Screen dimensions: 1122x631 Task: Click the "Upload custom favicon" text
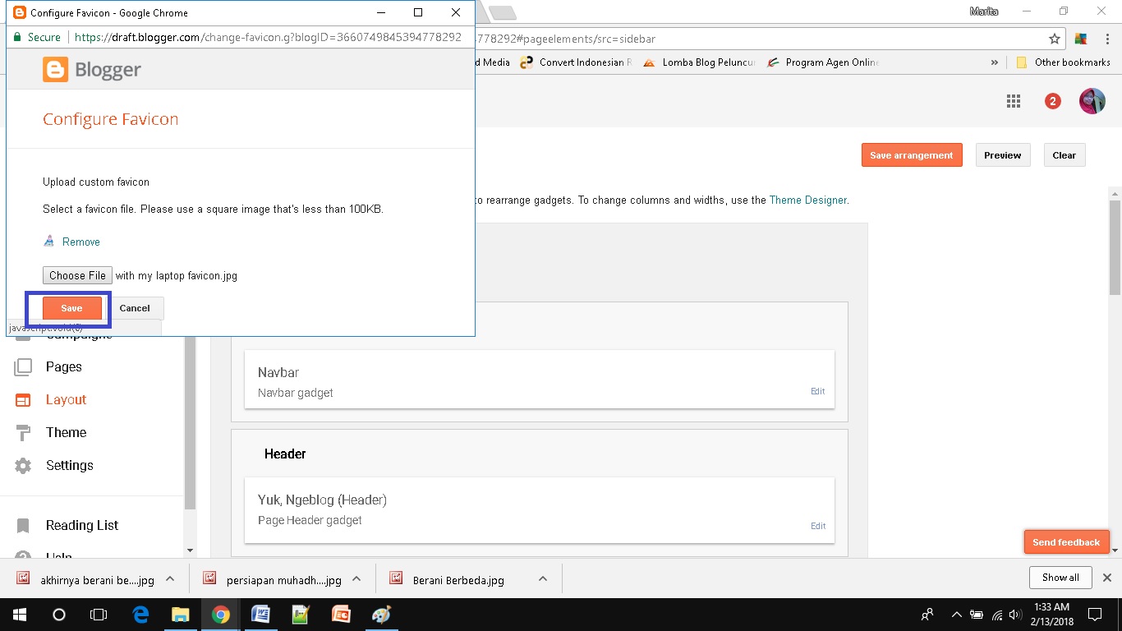pyautogui.click(x=96, y=182)
